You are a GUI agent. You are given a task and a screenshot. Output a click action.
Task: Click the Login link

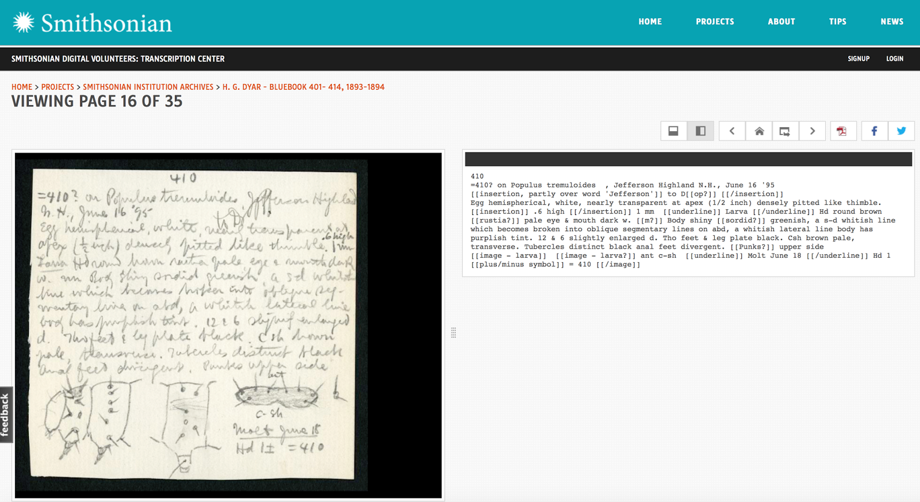pos(895,59)
